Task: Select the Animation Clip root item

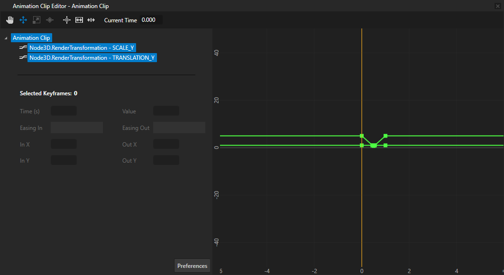Action: (x=31, y=37)
